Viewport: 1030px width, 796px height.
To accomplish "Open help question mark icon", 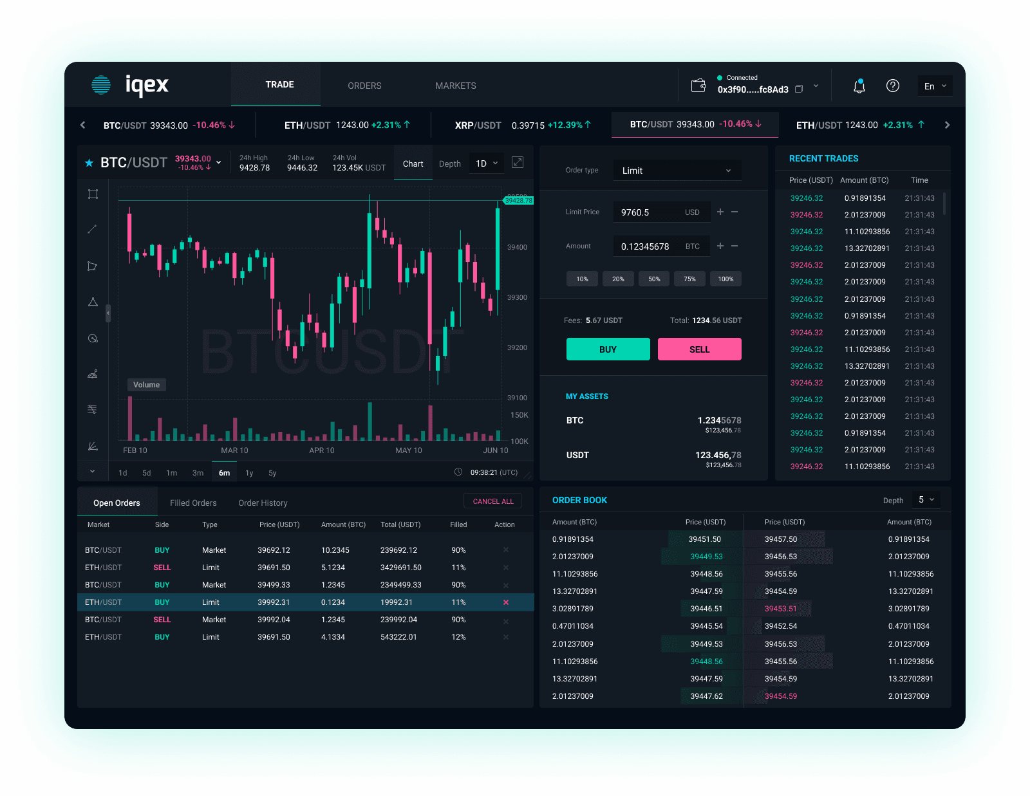I will [893, 86].
